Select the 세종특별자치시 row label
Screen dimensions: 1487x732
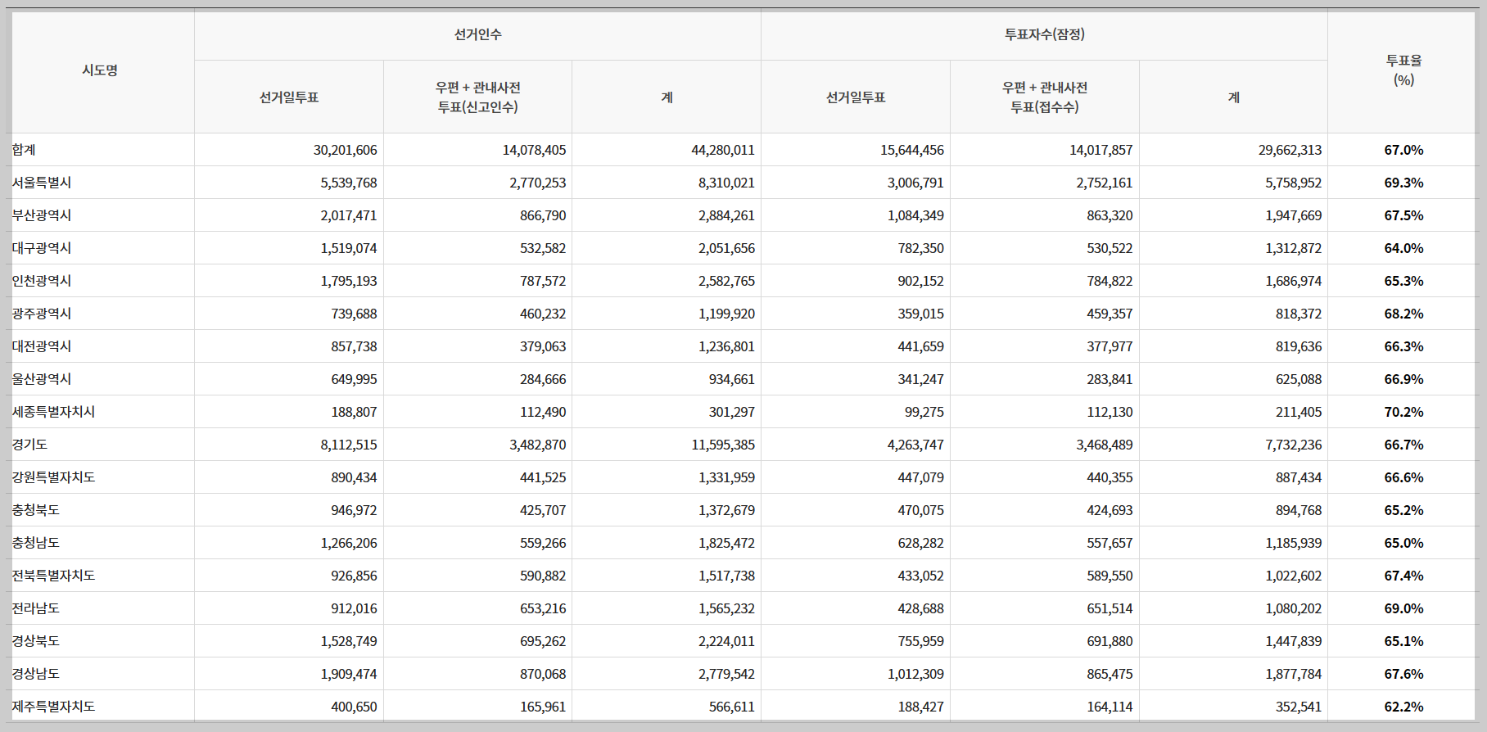pos(53,412)
